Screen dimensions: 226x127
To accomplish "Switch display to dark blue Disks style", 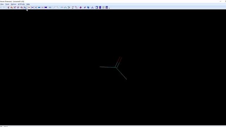I will point(46,7).
